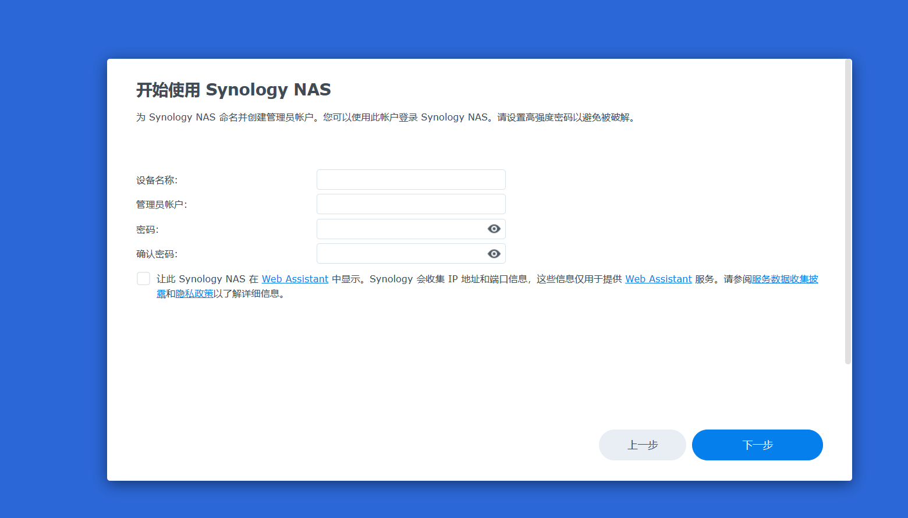The image size is (908, 518).
Task: Click the 下一步 button
Action: point(757,445)
